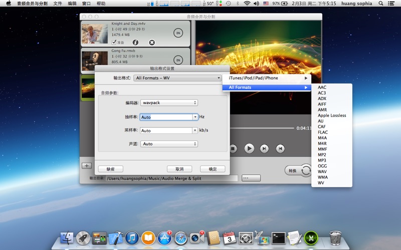Click the info icon for Knight and Day
Viewport: 401px width, 250px height.
(135, 42)
